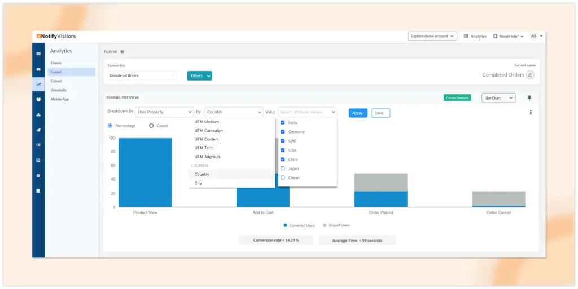This screenshot has height=289, width=578.
Task: Select the line chart analytics sidebar icon
Action: pyautogui.click(x=38, y=84)
